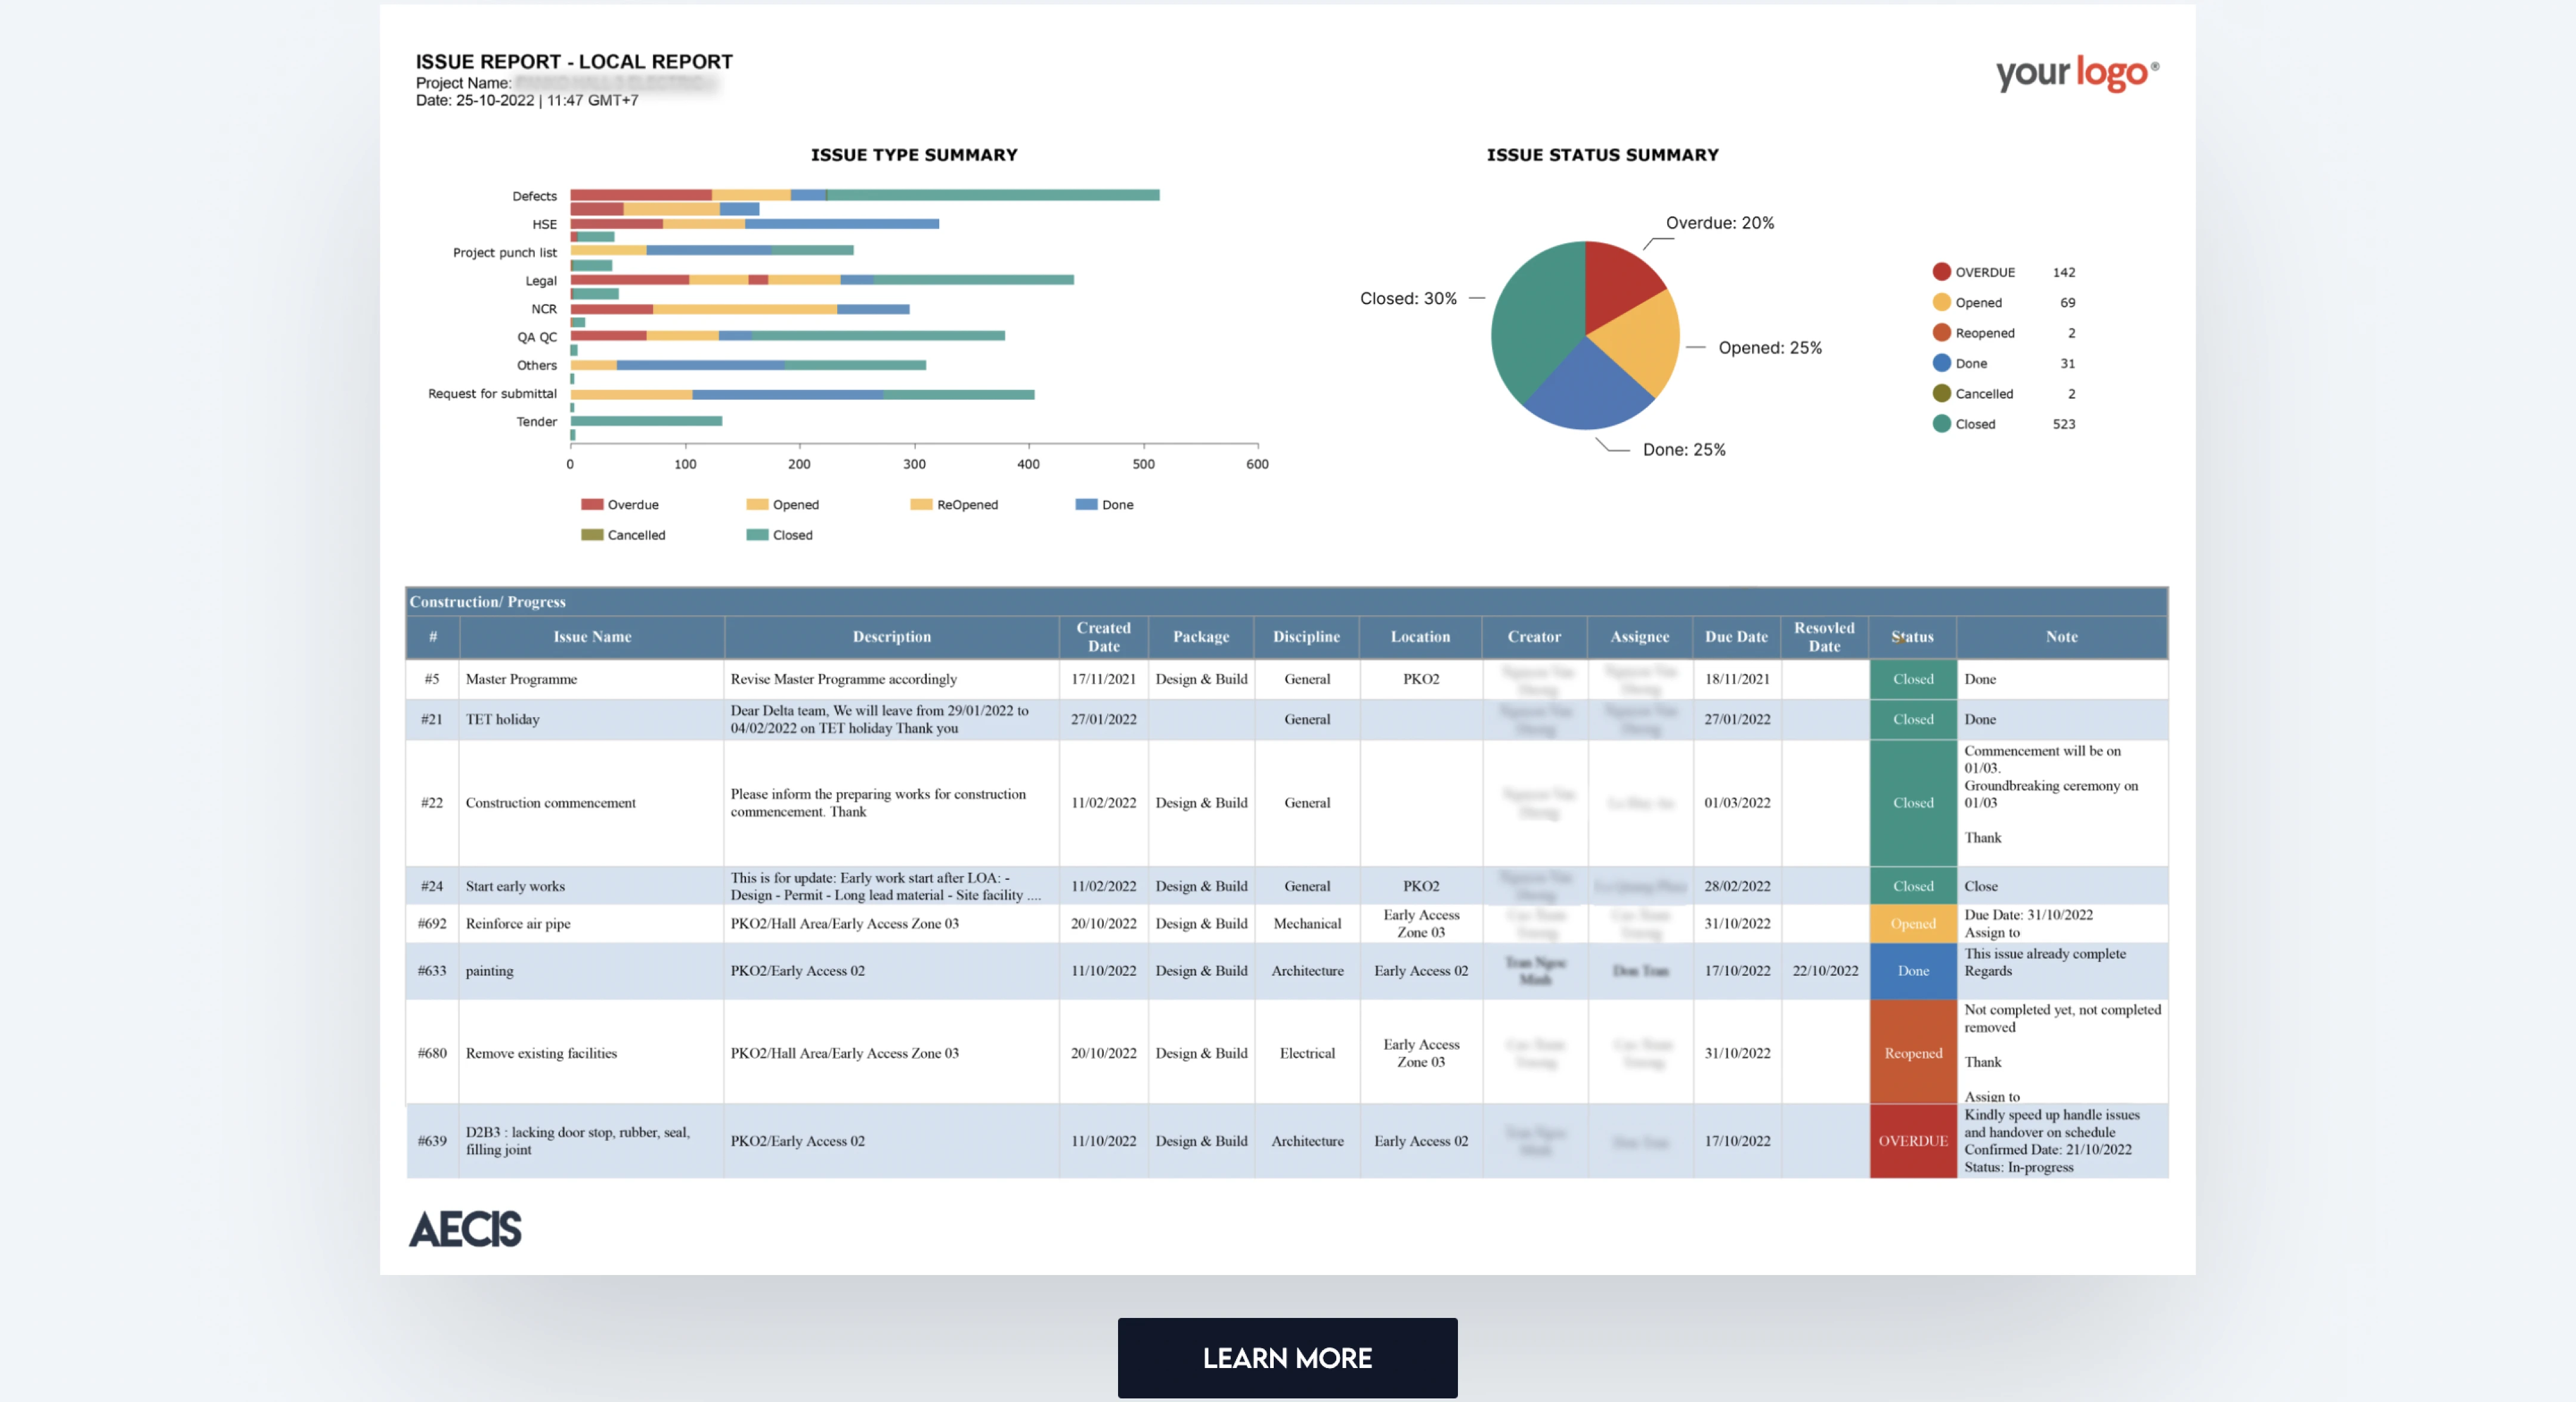Click the Done legend swatch under bar chart
2576x1402 pixels.
(x=1086, y=505)
